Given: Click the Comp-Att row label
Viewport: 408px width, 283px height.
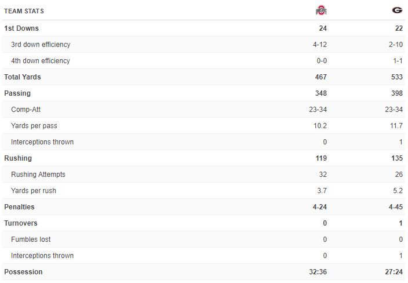Looking at the screenshot, I should point(25,110).
